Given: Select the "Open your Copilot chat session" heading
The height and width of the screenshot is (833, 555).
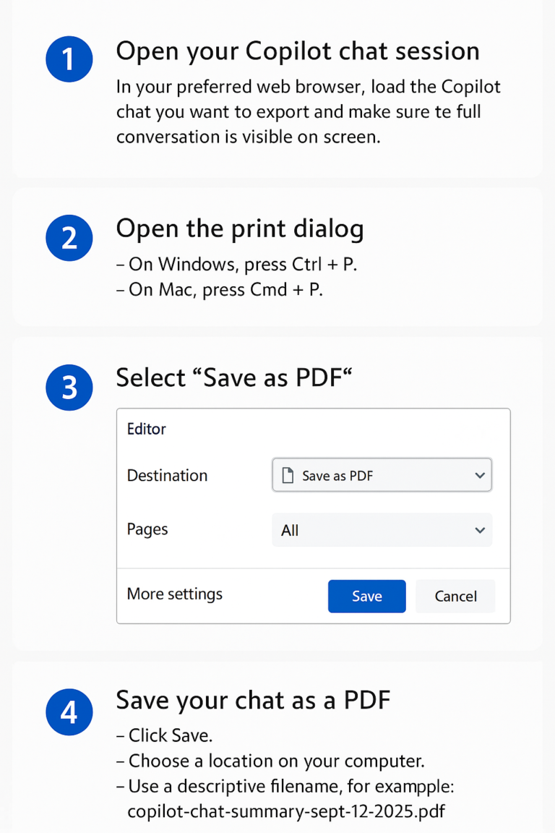Looking at the screenshot, I should coord(297,51).
